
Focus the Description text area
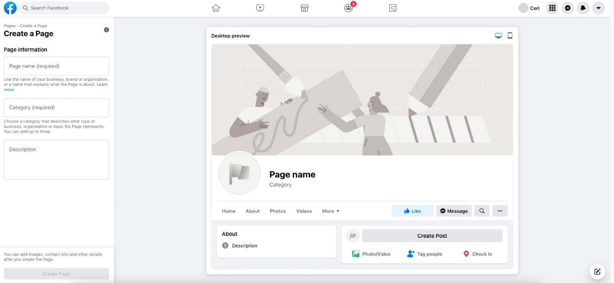[x=56, y=160]
